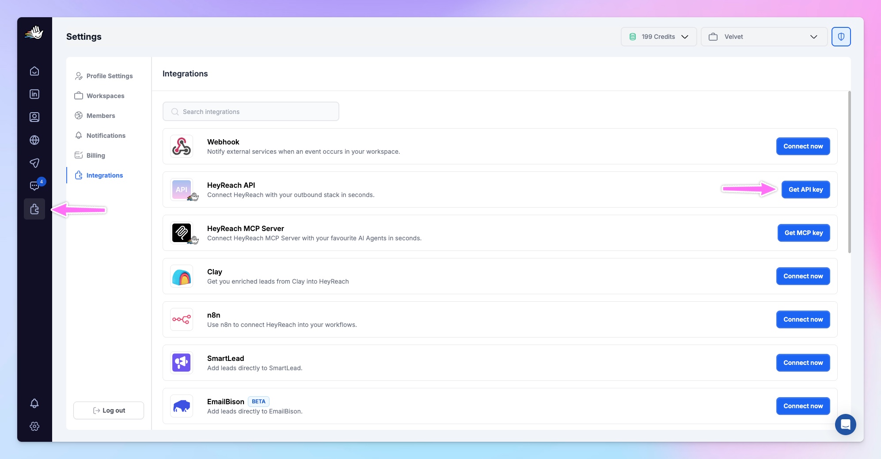The height and width of the screenshot is (459, 881).
Task: Click the Integrations panel heading
Action: 185,74
